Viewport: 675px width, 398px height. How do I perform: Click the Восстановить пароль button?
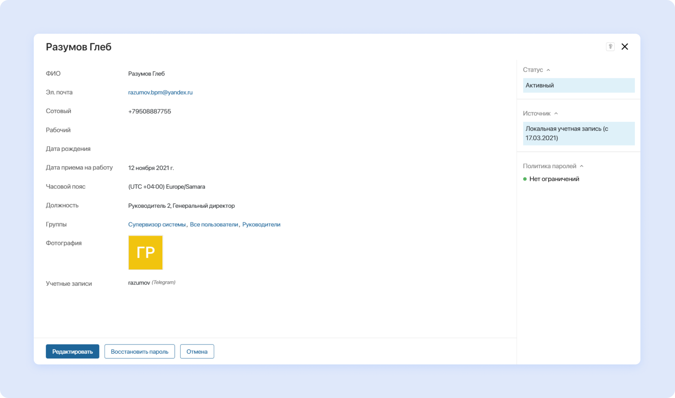click(x=140, y=352)
